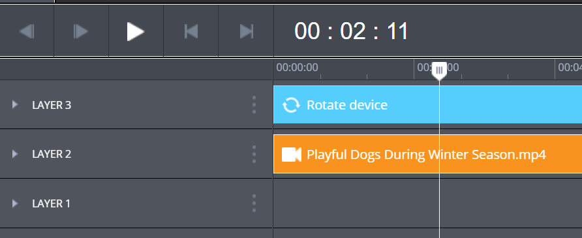Select the LAYER 1 label
The height and width of the screenshot is (238, 582).
pyautogui.click(x=52, y=203)
